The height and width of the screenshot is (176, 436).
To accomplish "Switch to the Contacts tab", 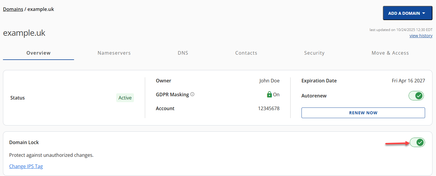I will coord(246,53).
